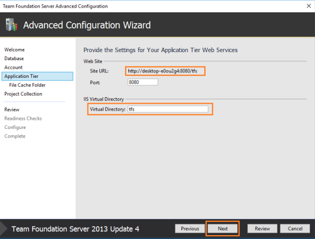Go back with the Previous button

[x=190, y=229]
